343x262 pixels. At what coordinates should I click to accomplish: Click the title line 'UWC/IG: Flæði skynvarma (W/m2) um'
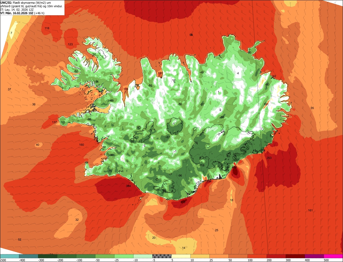26,2
